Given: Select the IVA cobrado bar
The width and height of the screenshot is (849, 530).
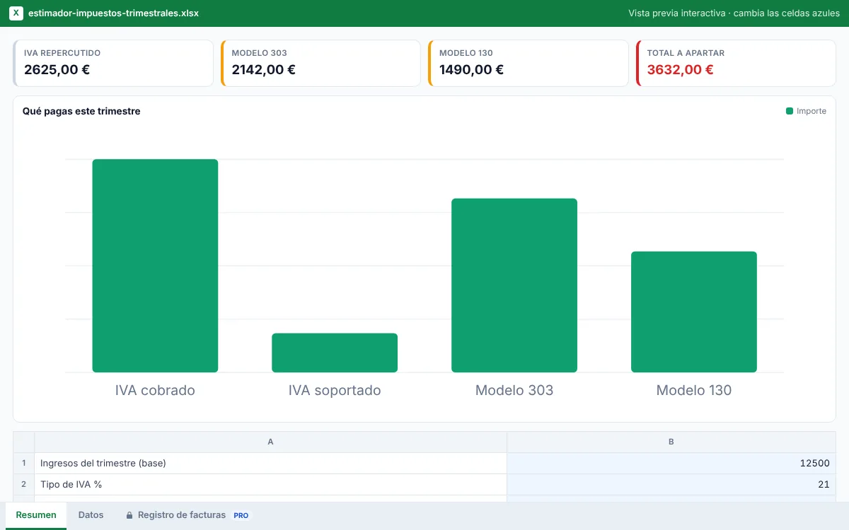Looking at the screenshot, I should click(x=155, y=266).
